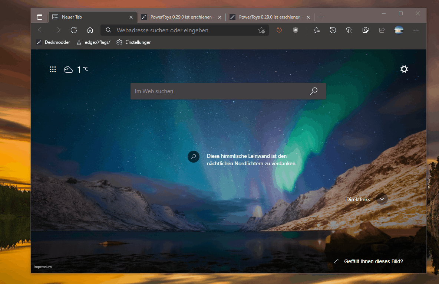
Task: Reload the current page
Action: (73, 30)
